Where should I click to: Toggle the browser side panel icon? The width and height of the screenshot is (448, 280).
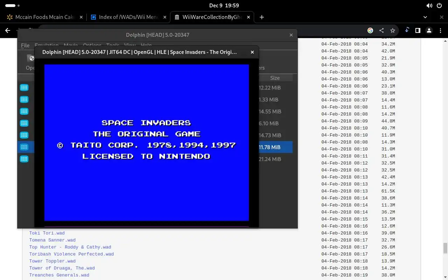(x=418, y=30)
